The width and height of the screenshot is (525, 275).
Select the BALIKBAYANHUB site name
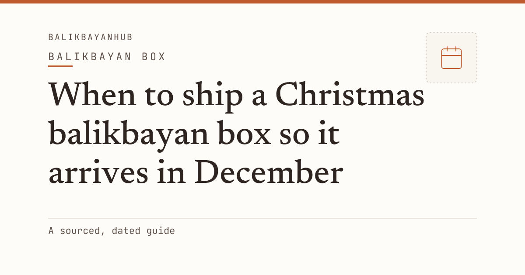tap(91, 38)
